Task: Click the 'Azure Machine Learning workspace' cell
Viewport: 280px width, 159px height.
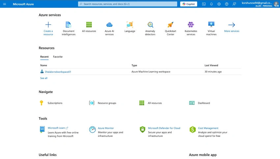Action: click(x=151, y=72)
